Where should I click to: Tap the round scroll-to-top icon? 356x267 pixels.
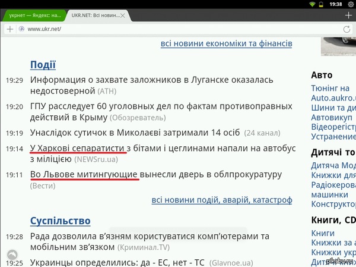pyautogui.click(x=11, y=255)
